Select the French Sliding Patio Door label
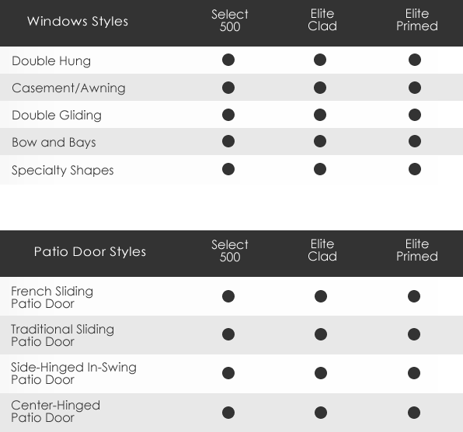This screenshot has width=463, height=432. click(x=52, y=297)
